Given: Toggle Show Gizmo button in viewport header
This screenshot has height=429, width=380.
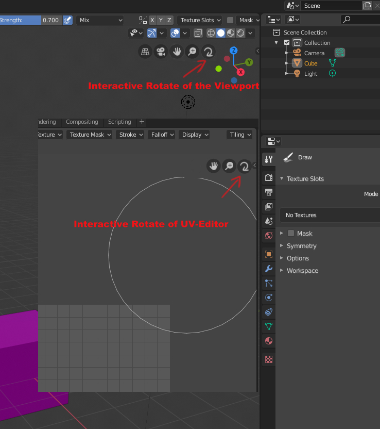Looking at the screenshot, I should 152,33.
